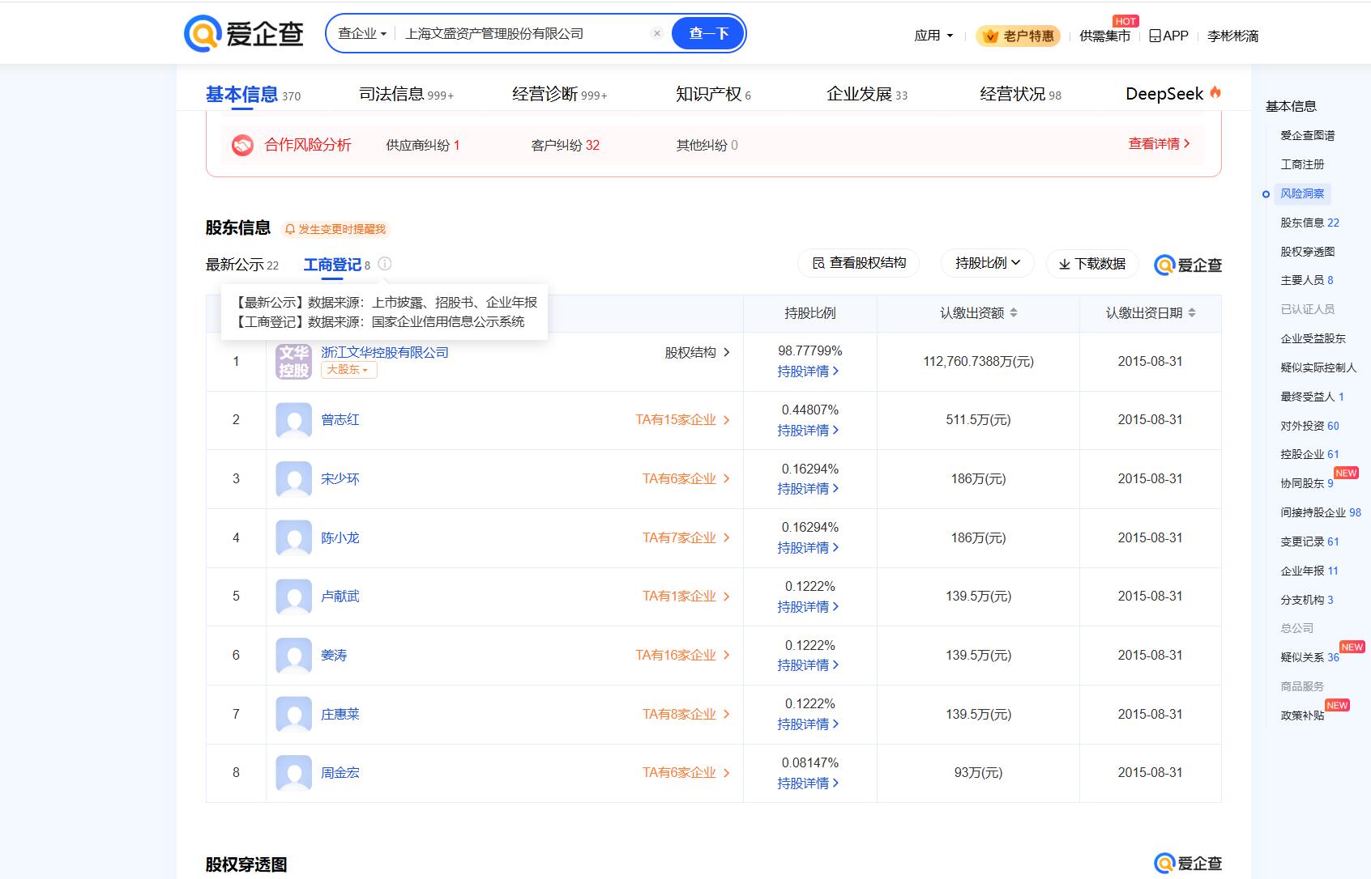Click the info icon beside 工商登记
The height and width of the screenshot is (879, 1371).
click(385, 264)
